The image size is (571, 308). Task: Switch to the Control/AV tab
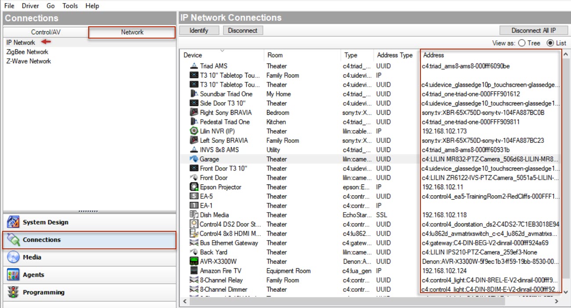(46, 32)
